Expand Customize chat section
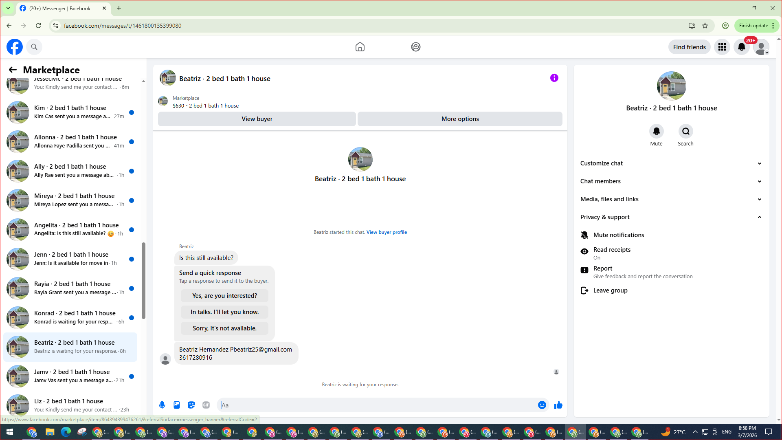 pyautogui.click(x=671, y=163)
